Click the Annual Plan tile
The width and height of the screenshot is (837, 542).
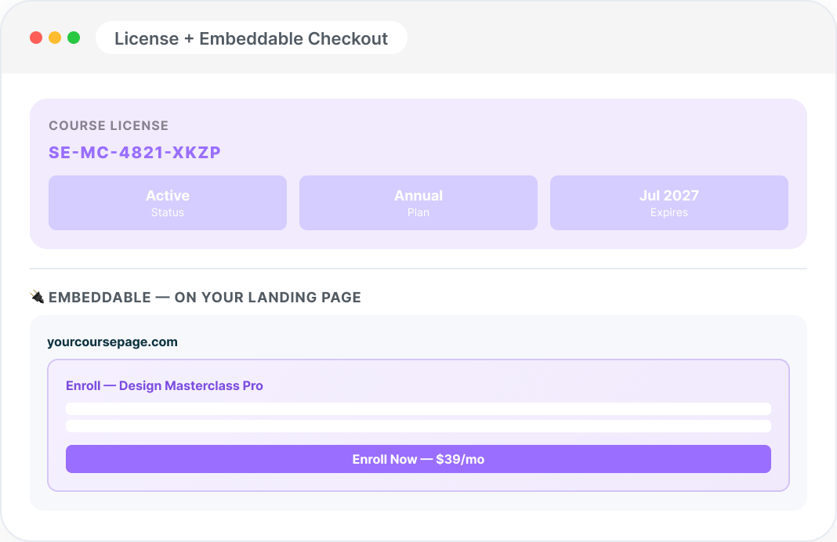click(x=418, y=203)
